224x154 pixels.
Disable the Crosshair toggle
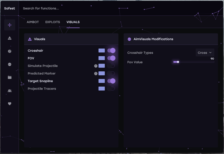tap(111, 51)
